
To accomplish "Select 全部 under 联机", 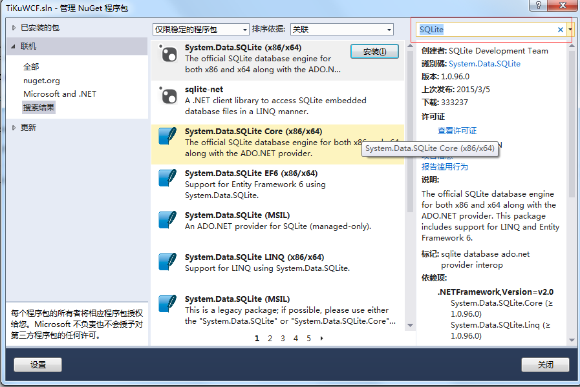I will click(31, 67).
